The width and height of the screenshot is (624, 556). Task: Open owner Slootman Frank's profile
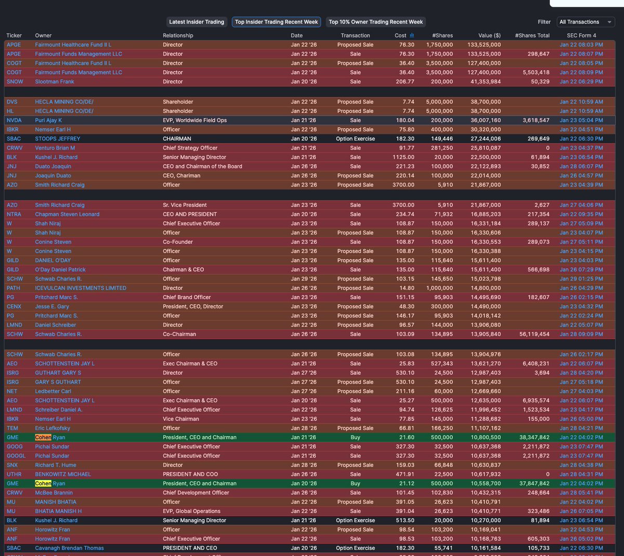click(x=55, y=82)
